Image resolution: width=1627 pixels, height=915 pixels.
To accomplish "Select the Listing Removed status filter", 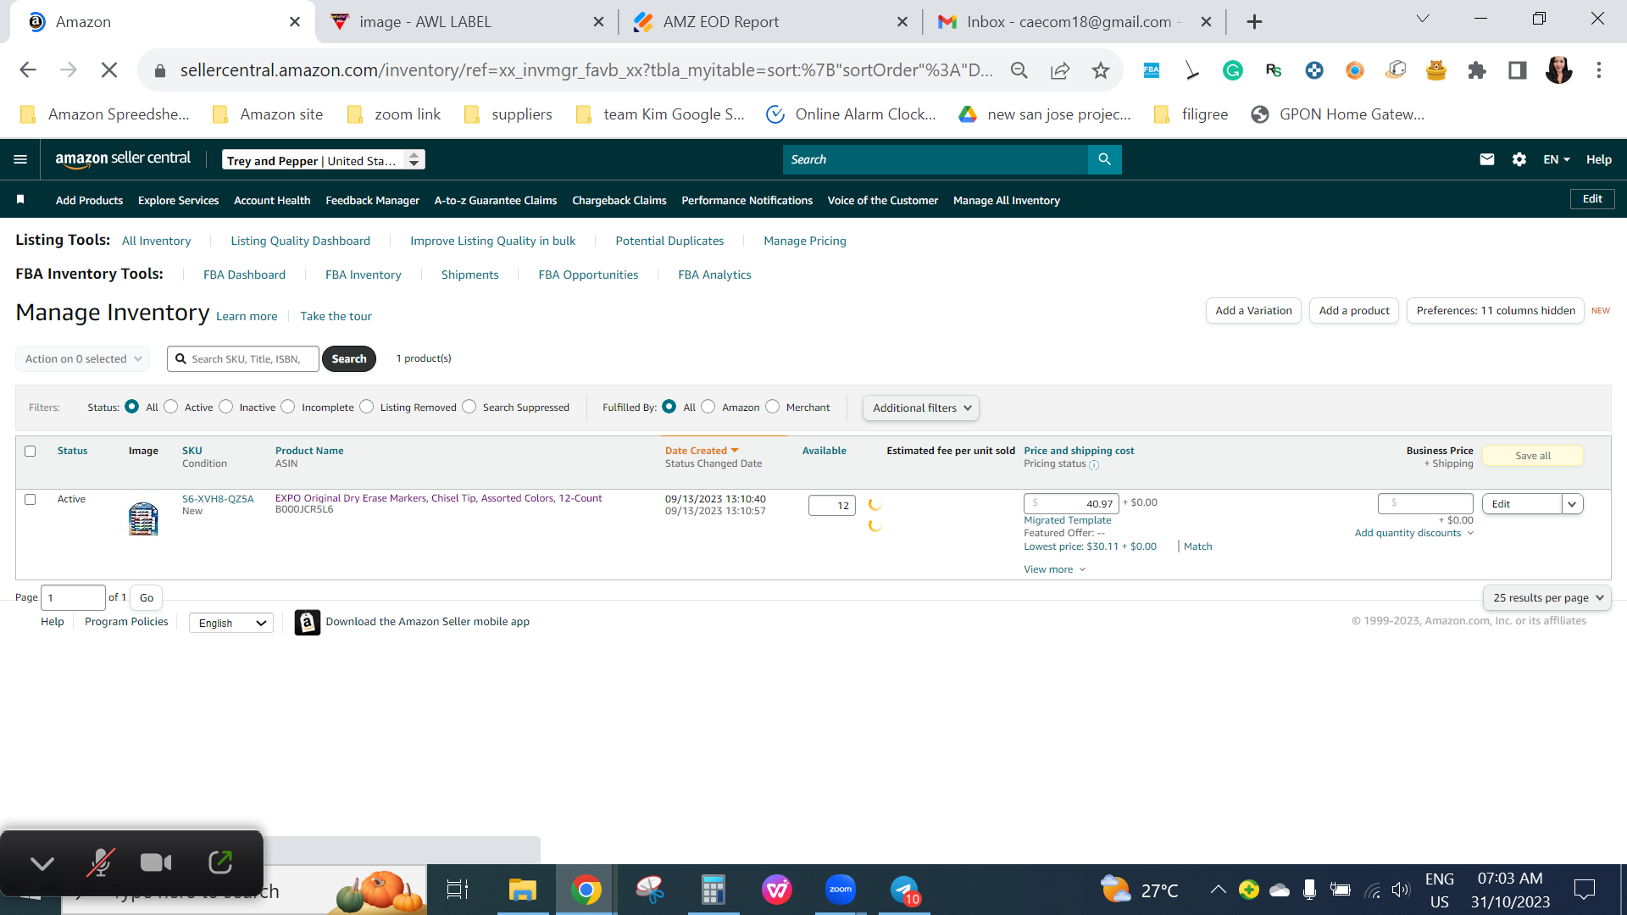I will (367, 407).
